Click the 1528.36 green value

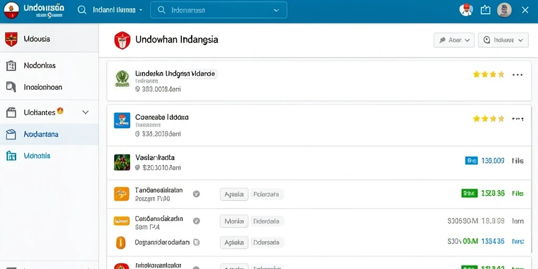(493, 193)
